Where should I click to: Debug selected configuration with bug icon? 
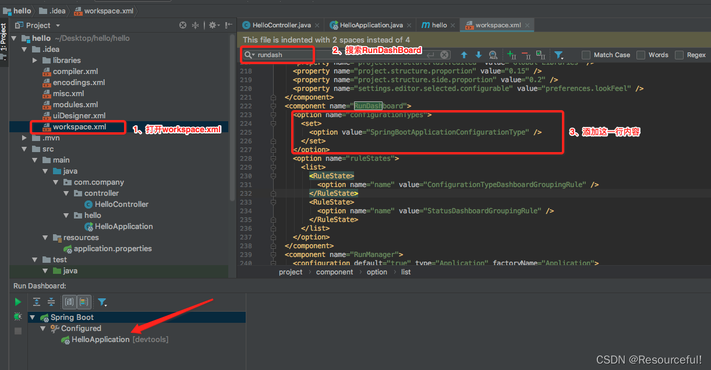tap(18, 316)
